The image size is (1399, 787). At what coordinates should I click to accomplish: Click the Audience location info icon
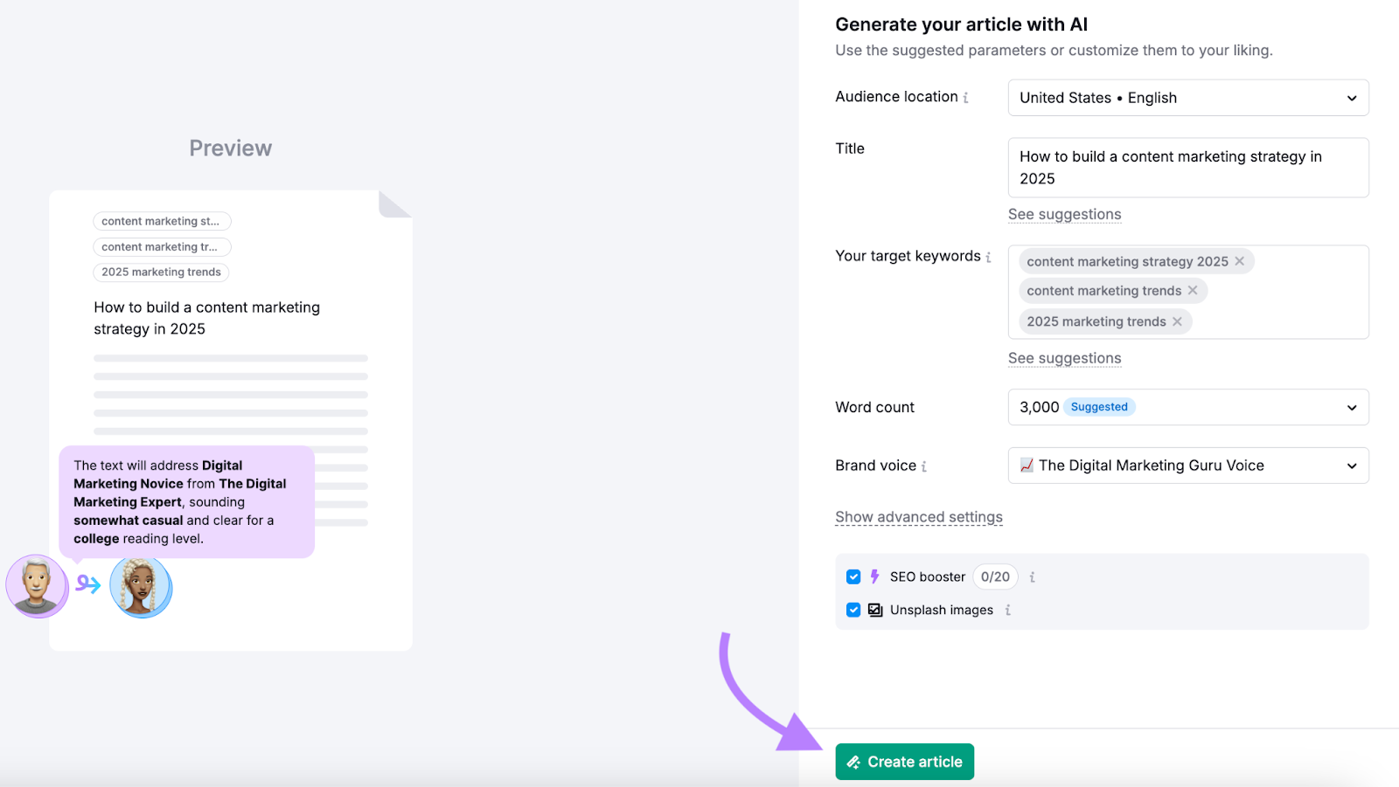[966, 97]
